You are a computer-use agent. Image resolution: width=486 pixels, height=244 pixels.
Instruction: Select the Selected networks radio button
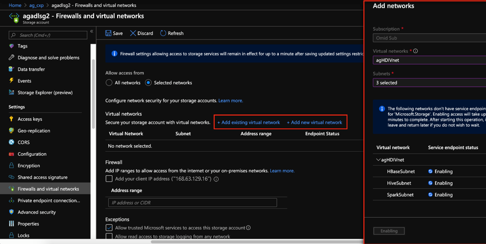(x=148, y=82)
